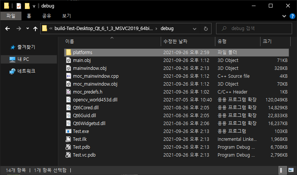The image size is (297, 175).
Task: Click the Test.vc.pdb file icon
Action: [68, 155]
